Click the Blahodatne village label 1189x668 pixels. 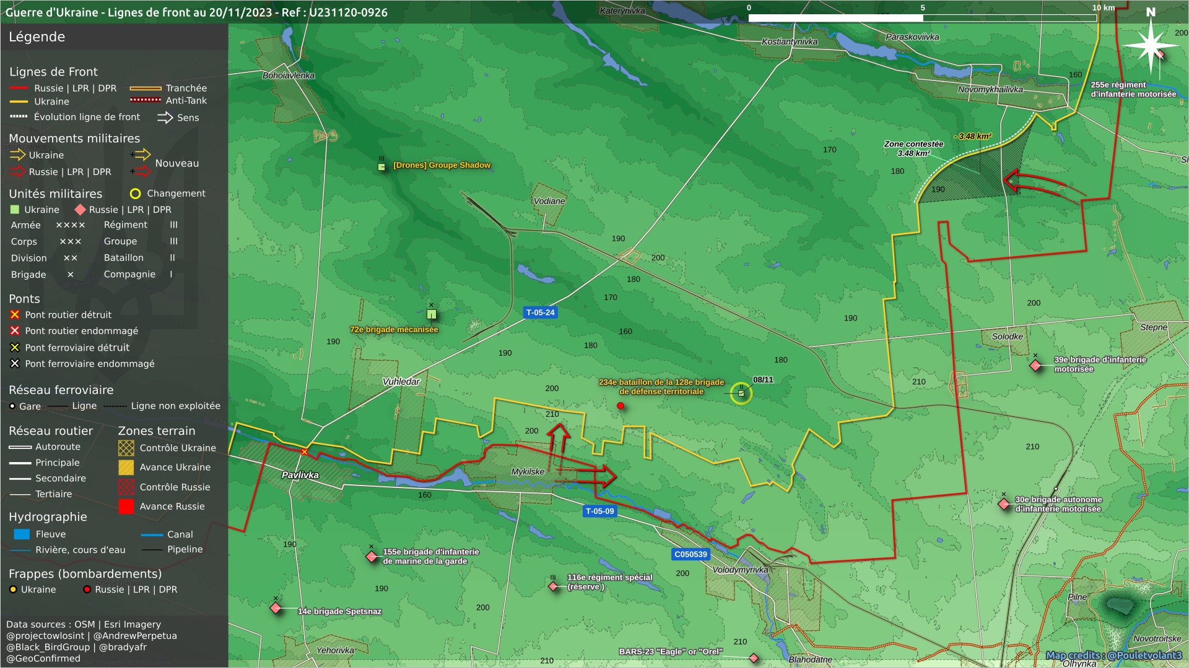pyautogui.click(x=811, y=659)
